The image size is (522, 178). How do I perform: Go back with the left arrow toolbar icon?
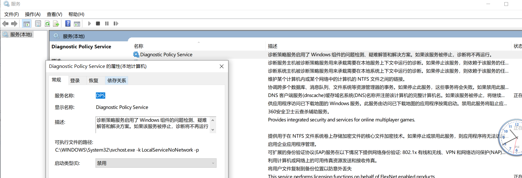pyautogui.click(x=5, y=24)
